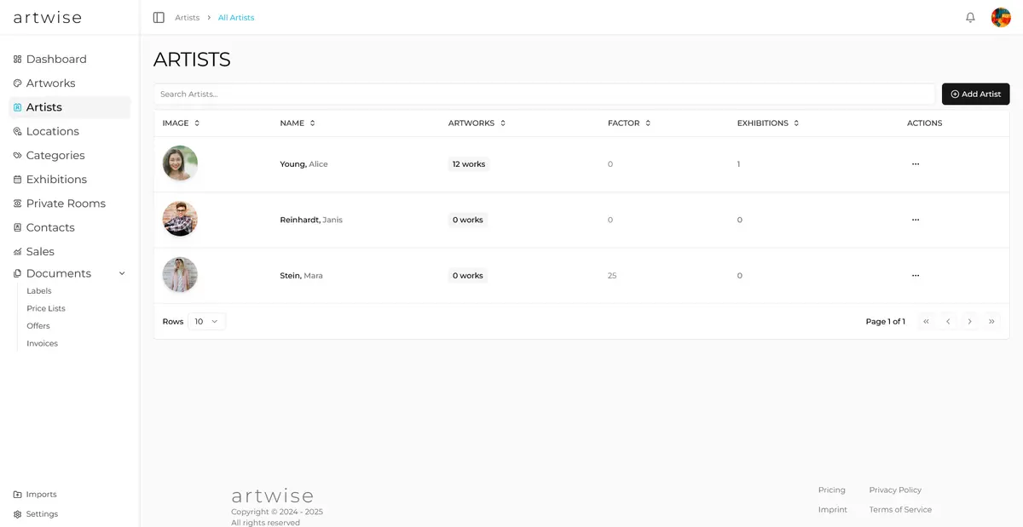Click the sidebar collapse icon next to breadcrumbs

point(158,16)
